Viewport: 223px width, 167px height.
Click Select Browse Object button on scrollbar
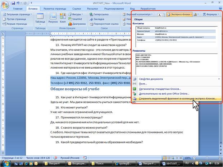coord(220,149)
